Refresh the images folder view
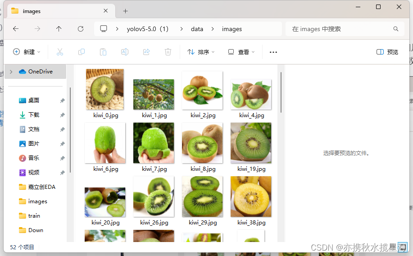 coord(81,29)
